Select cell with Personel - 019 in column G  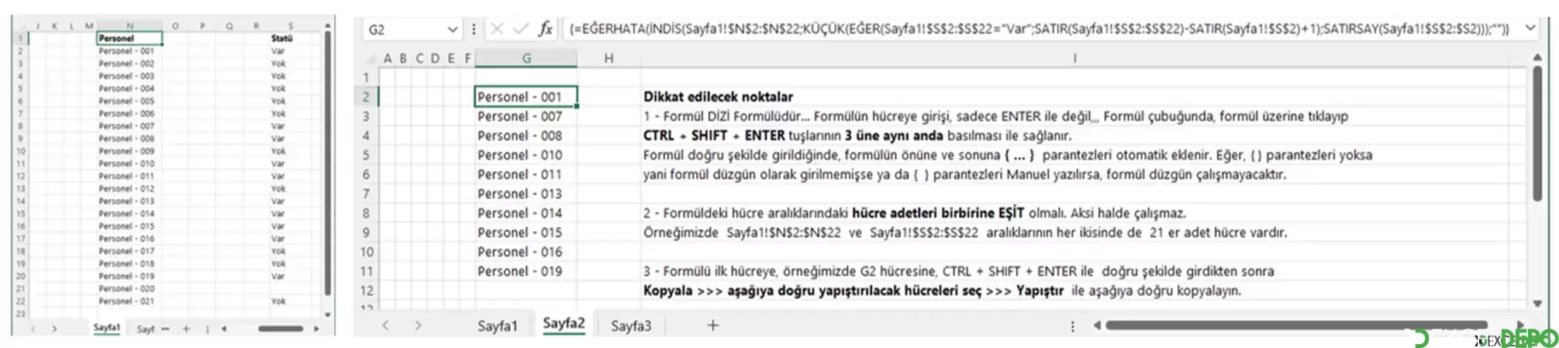[526, 271]
